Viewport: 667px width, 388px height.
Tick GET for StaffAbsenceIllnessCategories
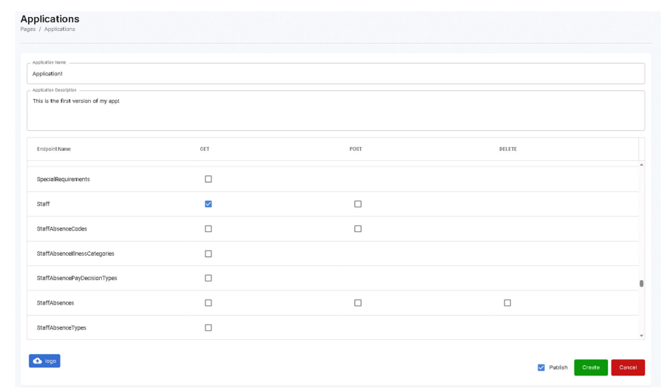[x=208, y=253]
